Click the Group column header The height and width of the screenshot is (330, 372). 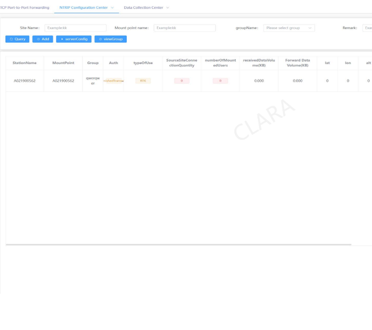[93, 63]
